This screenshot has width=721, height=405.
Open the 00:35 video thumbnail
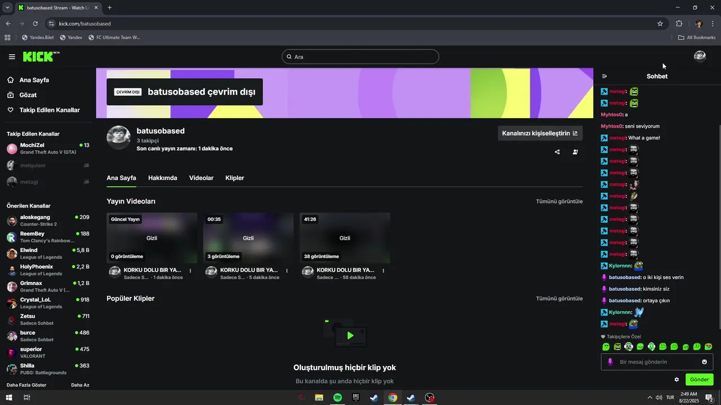coord(248,238)
